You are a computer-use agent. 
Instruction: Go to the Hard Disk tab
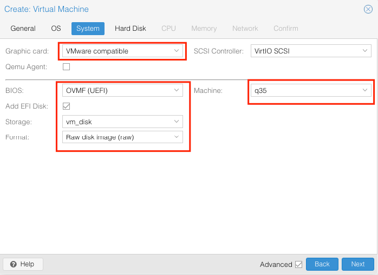(131, 29)
